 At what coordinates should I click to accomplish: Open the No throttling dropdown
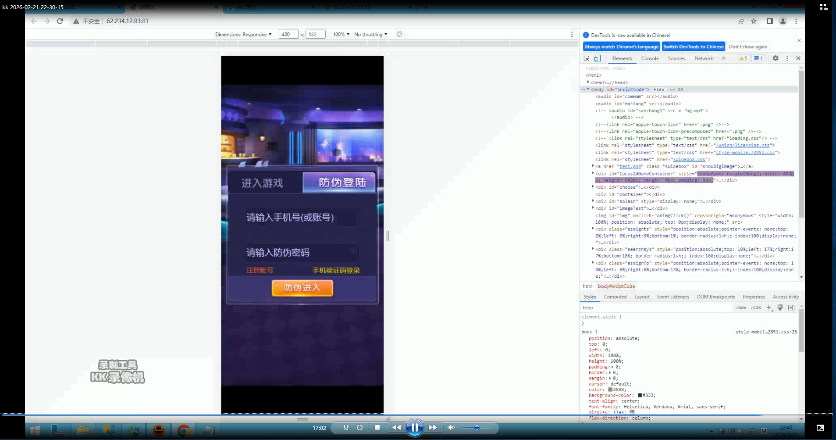(x=370, y=34)
